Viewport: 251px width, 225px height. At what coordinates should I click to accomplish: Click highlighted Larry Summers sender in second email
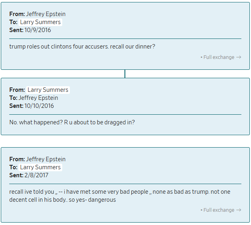coord(48,90)
